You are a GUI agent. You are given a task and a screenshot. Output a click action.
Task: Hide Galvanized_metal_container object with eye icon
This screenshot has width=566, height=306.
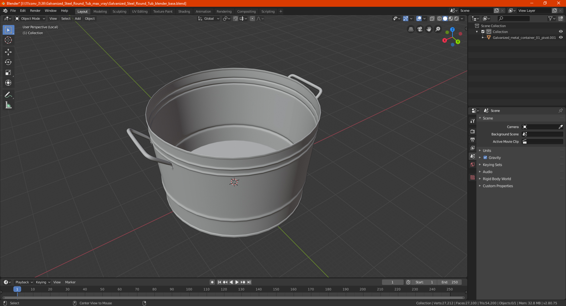pos(561,37)
